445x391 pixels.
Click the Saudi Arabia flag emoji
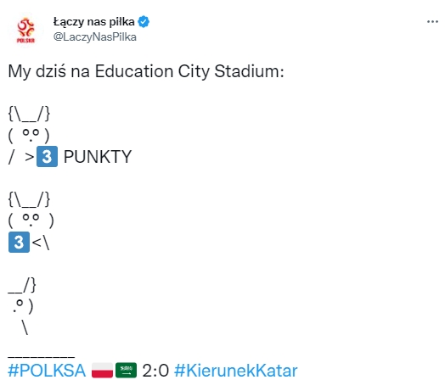126,371
